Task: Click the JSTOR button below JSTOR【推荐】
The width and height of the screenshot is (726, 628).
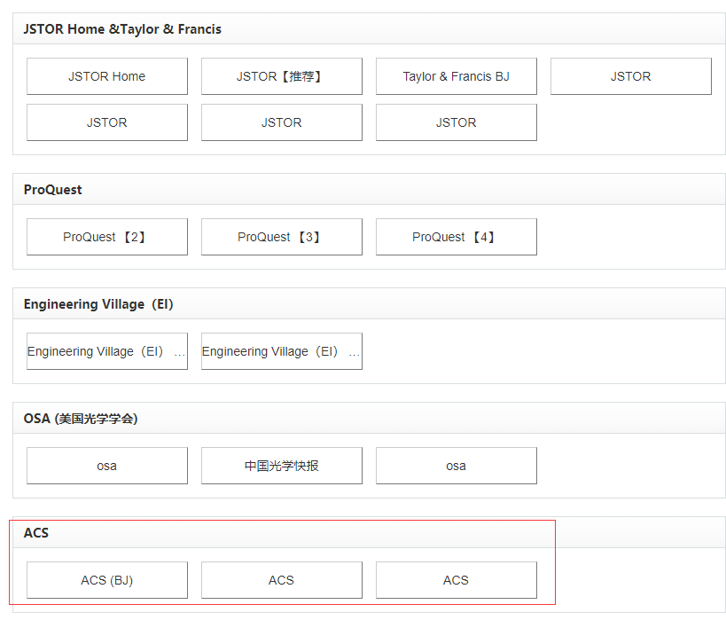Action: point(282,122)
